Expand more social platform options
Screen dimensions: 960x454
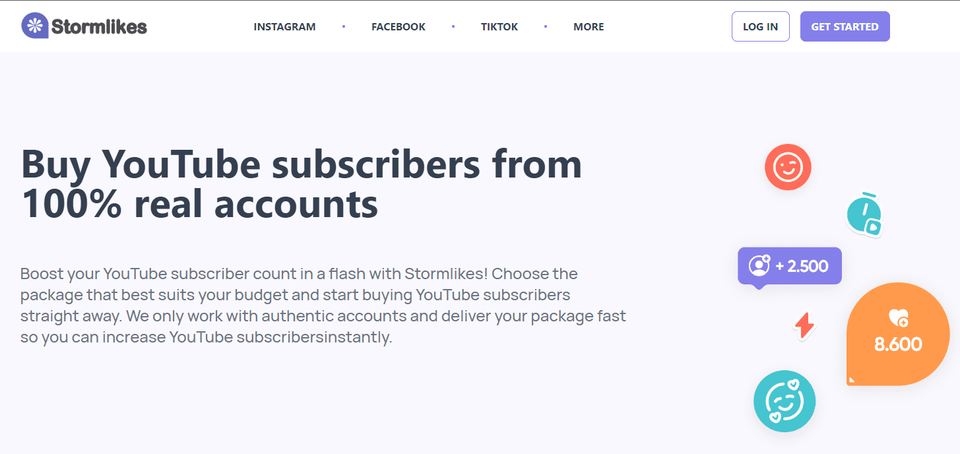589,26
